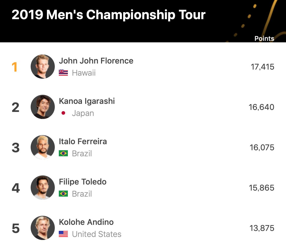Open Filipe Toledo's profile photo
The image size is (286, 245).
click(x=43, y=188)
